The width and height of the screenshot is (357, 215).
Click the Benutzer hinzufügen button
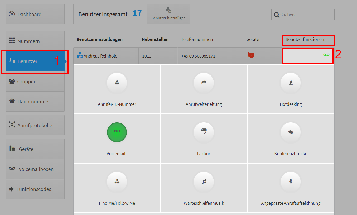click(168, 14)
